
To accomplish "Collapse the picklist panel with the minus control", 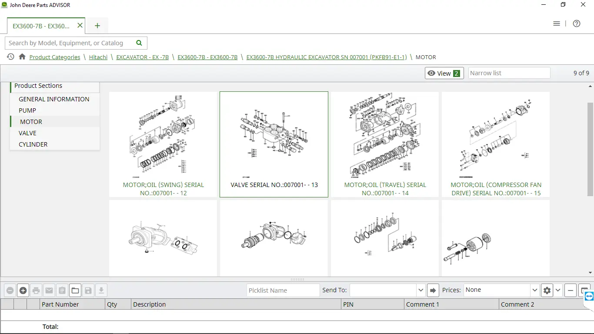I will (570, 290).
